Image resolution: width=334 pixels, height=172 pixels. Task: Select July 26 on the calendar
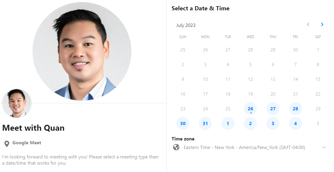[250, 109]
